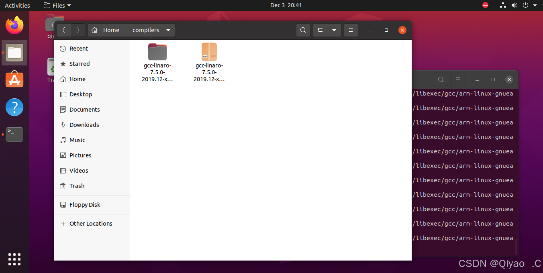The width and height of the screenshot is (543, 273).
Task: Switch Files to list view
Action: [x=320, y=30]
